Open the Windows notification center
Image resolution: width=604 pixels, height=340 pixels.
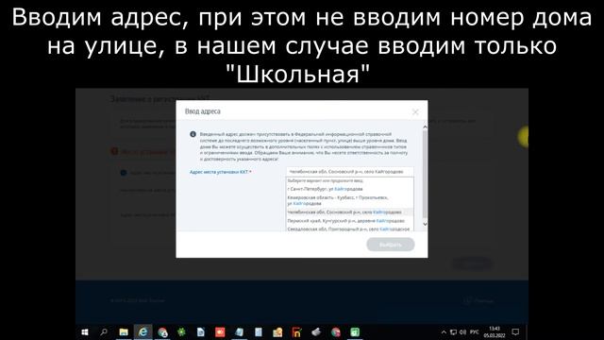pos(515,331)
